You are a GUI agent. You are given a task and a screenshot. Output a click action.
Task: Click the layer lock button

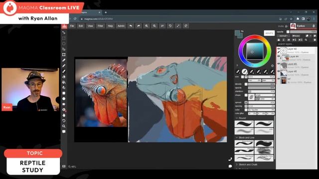coord(279,40)
